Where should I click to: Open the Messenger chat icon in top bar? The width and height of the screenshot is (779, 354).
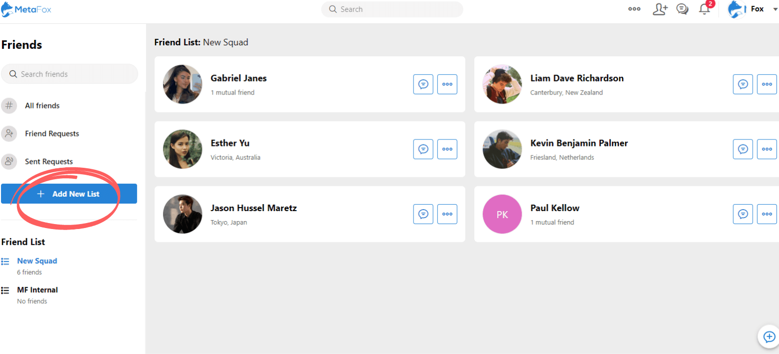(682, 9)
